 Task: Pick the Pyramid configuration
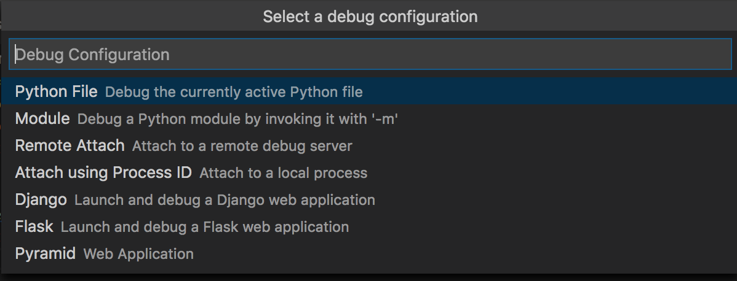coord(46,253)
